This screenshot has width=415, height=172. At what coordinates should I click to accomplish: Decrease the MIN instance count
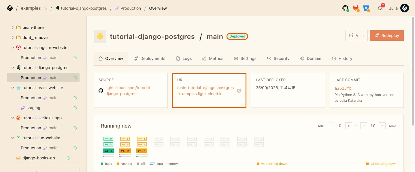(331, 126)
